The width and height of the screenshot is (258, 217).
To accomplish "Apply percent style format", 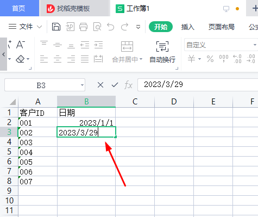I will [x=210, y=59].
